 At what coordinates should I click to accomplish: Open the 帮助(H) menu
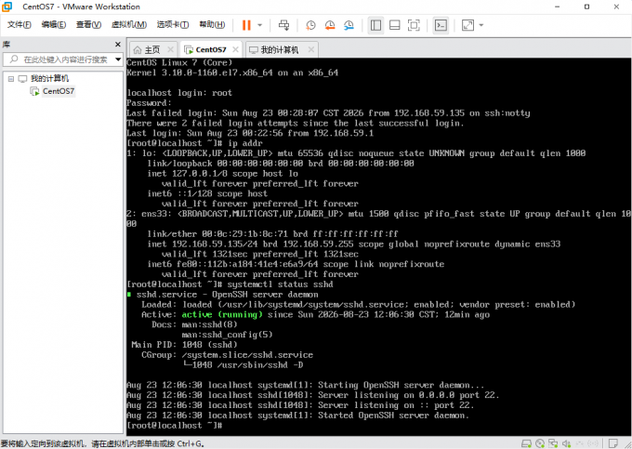click(x=212, y=24)
